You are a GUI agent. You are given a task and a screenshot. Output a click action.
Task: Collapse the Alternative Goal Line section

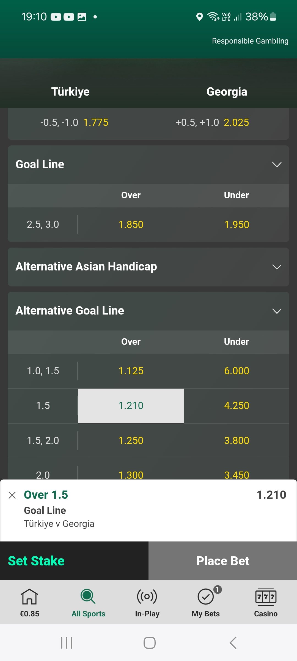[x=277, y=311]
